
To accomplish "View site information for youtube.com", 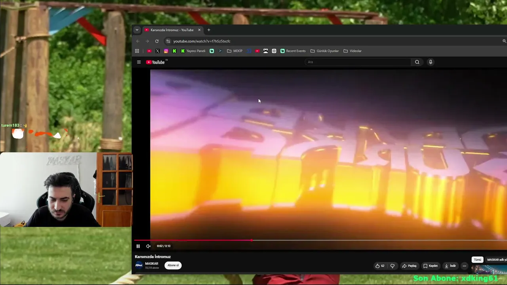I will pyautogui.click(x=168, y=41).
